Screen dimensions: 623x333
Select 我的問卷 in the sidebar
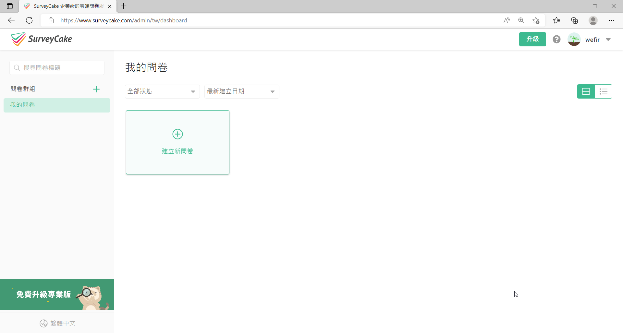tap(57, 105)
